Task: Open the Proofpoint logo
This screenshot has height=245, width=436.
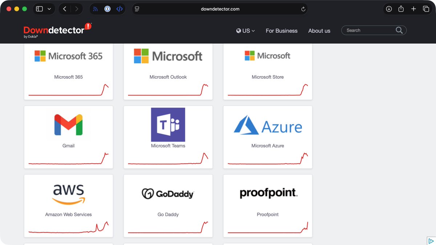Action: [x=269, y=193]
